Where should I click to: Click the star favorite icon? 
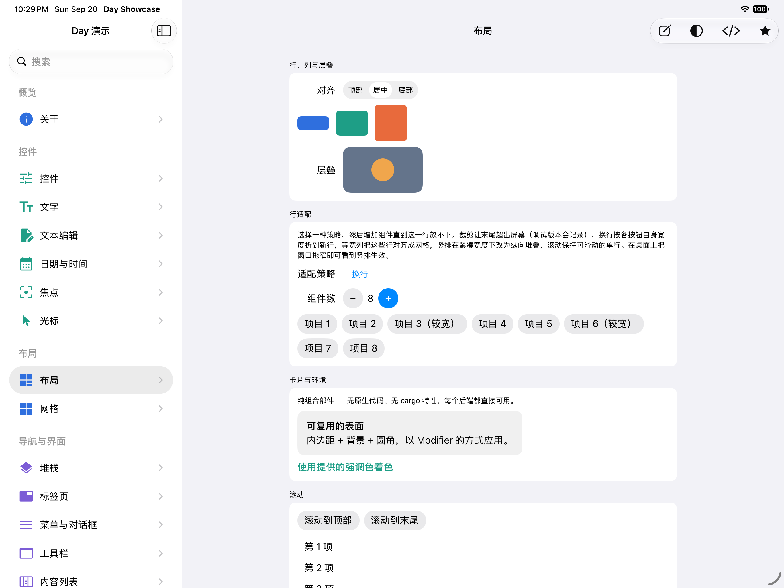pos(765,31)
